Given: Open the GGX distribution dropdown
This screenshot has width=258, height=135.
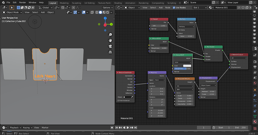Looking at the screenshot, I should pos(182,62).
